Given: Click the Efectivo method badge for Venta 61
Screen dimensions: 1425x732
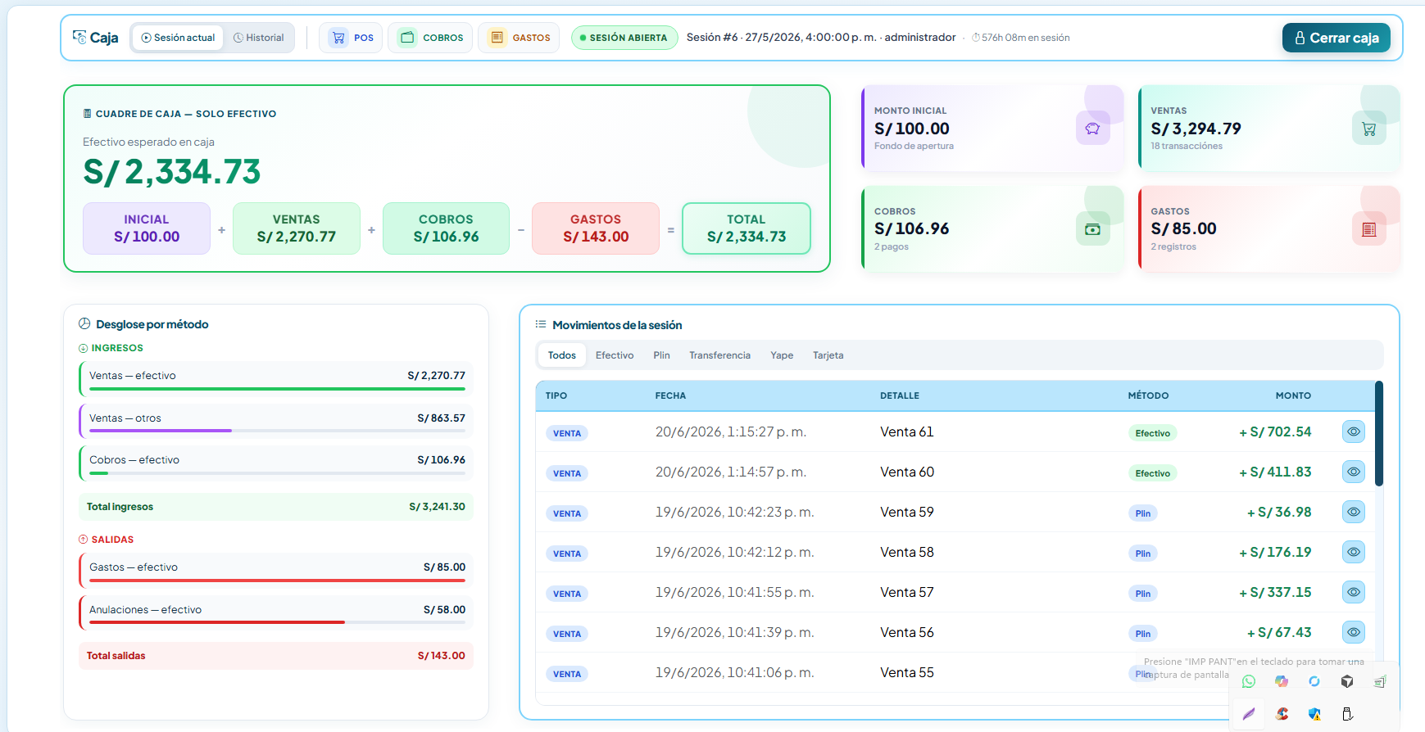Looking at the screenshot, I should pyautogui.click(x=1152, y=433).
